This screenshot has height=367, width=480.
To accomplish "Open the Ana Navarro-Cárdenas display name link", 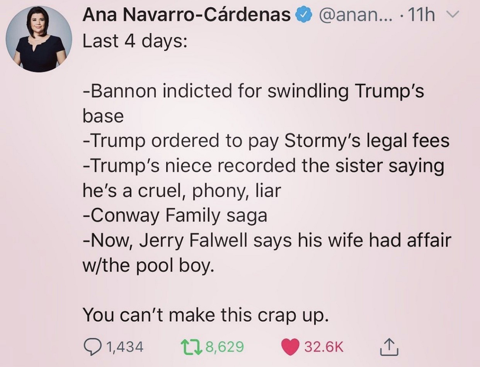I will pyautogui.click(x=187, y=15).
